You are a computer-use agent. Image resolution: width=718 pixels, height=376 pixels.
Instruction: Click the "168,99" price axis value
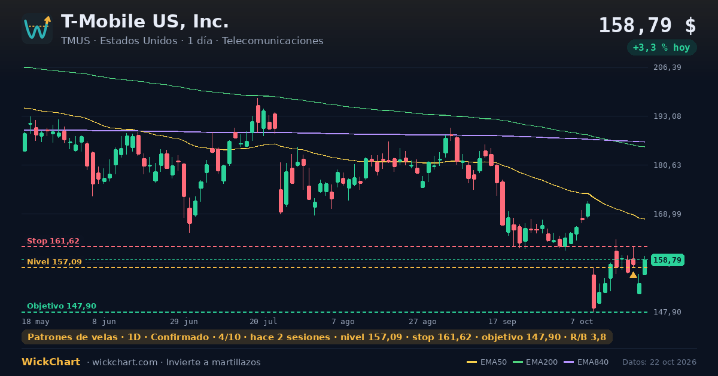[668, 214]
